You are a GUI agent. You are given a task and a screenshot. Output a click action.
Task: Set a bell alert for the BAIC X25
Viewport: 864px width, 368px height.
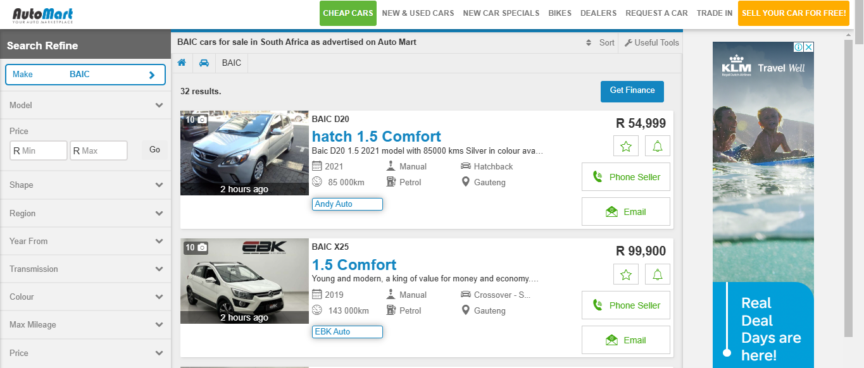click(658, 274)
